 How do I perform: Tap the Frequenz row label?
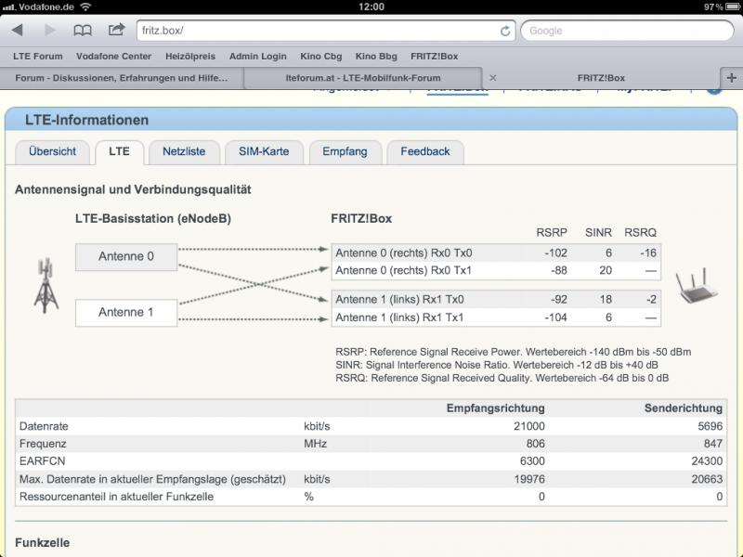[x=43, y=444]
